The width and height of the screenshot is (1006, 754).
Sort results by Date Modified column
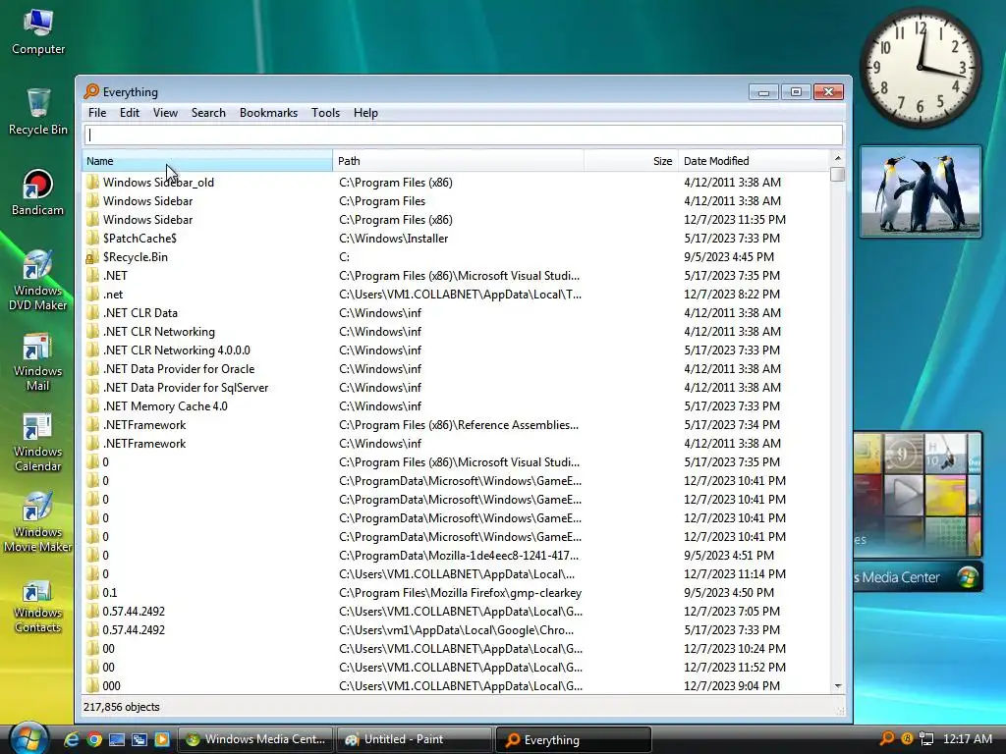click(x=754, y=161)
